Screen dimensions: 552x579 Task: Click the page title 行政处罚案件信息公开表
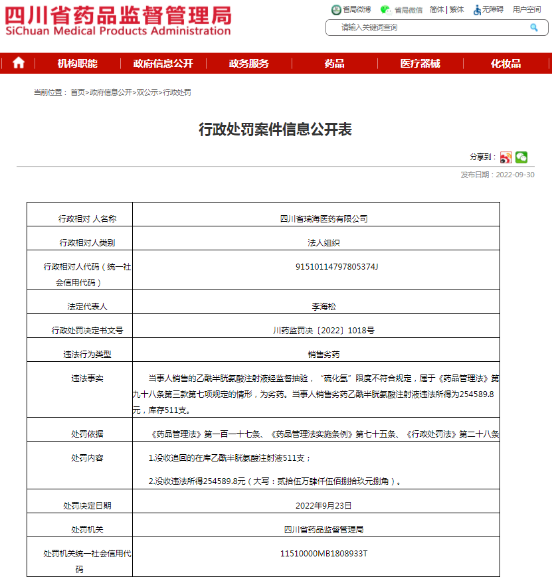276,129
